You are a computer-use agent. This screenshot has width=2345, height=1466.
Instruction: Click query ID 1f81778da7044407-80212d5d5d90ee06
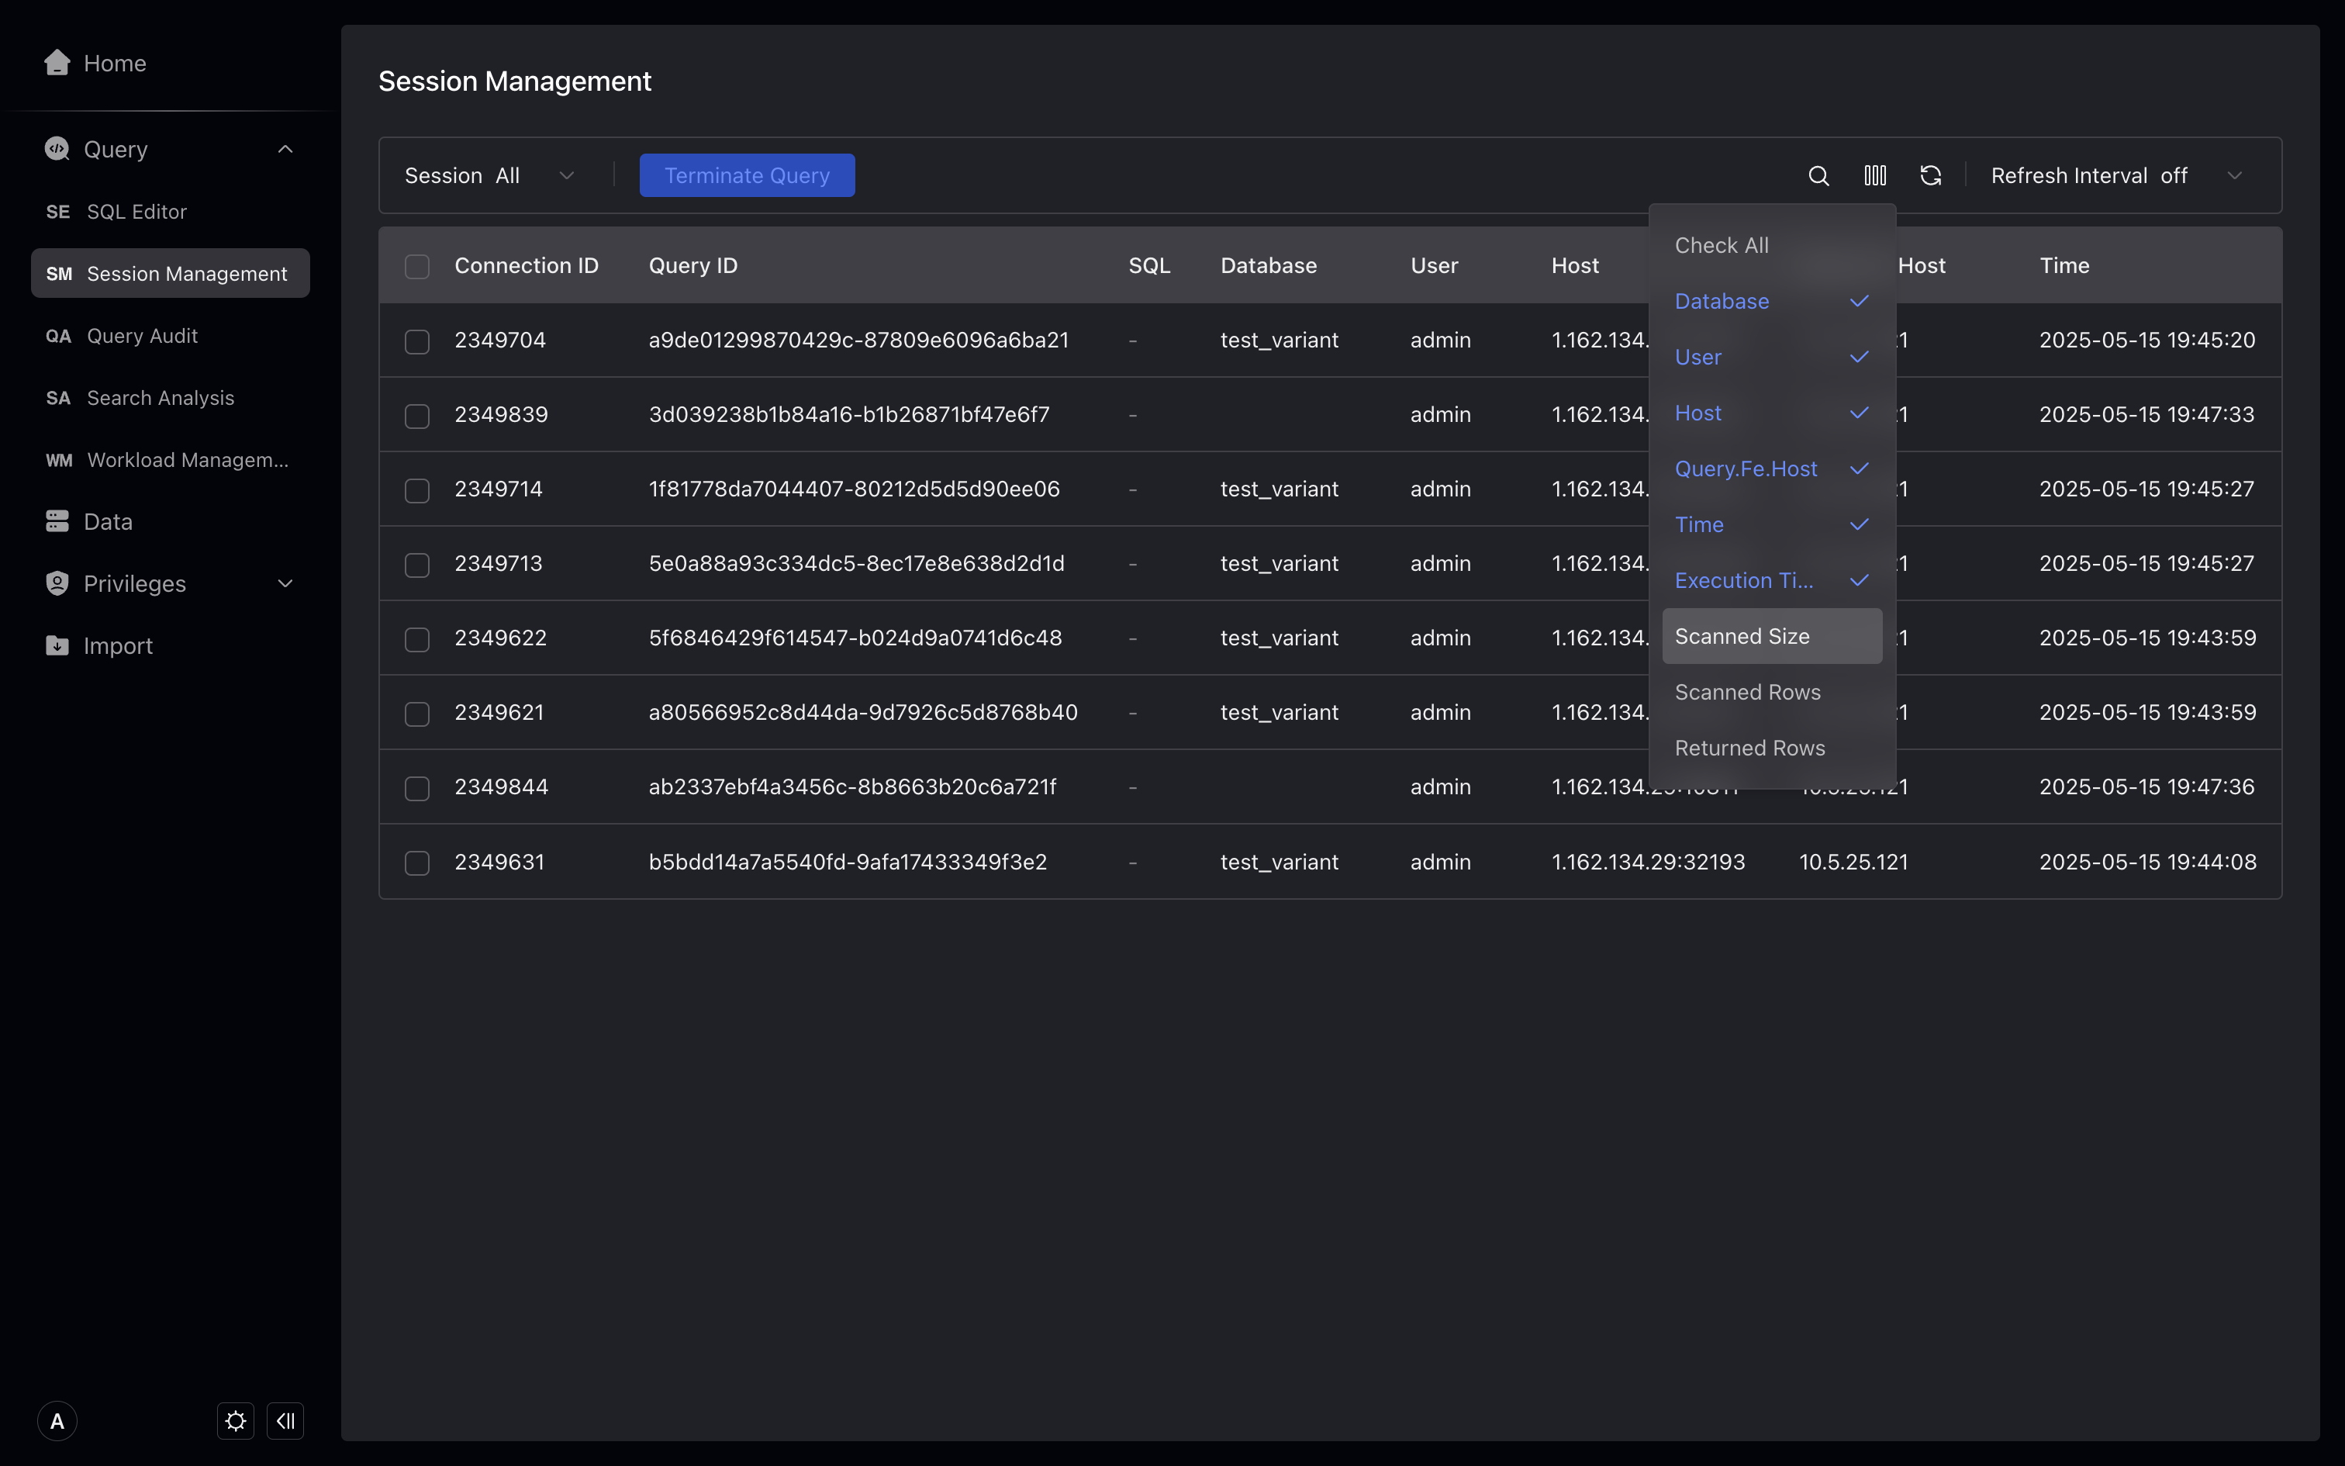pyautogui.click(x=854, y=489)
